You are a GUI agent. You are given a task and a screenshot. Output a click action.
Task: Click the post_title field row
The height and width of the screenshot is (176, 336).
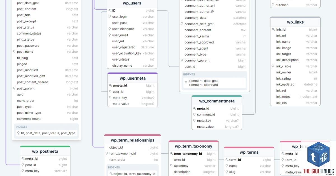(46, 15)
